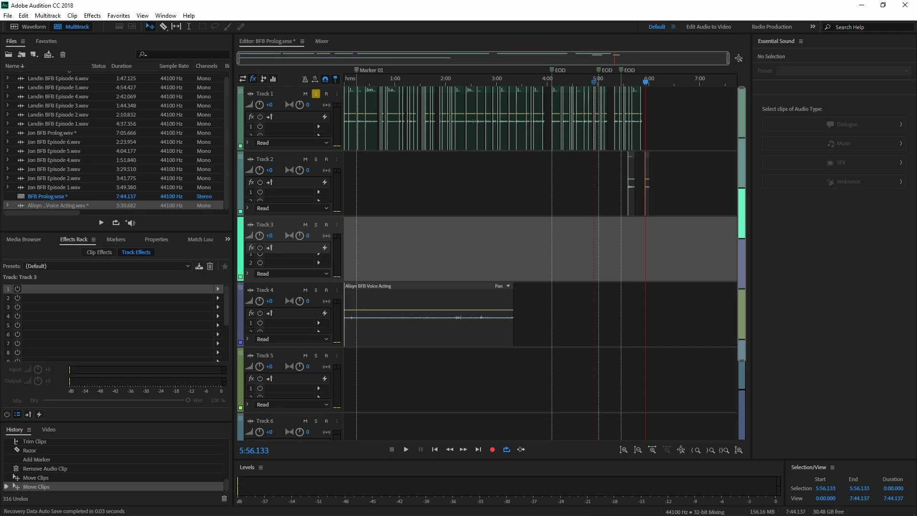Screen dimensions: 917x516
Task: Select the Razor tool in toolbar
Action: tap(163, 27)
